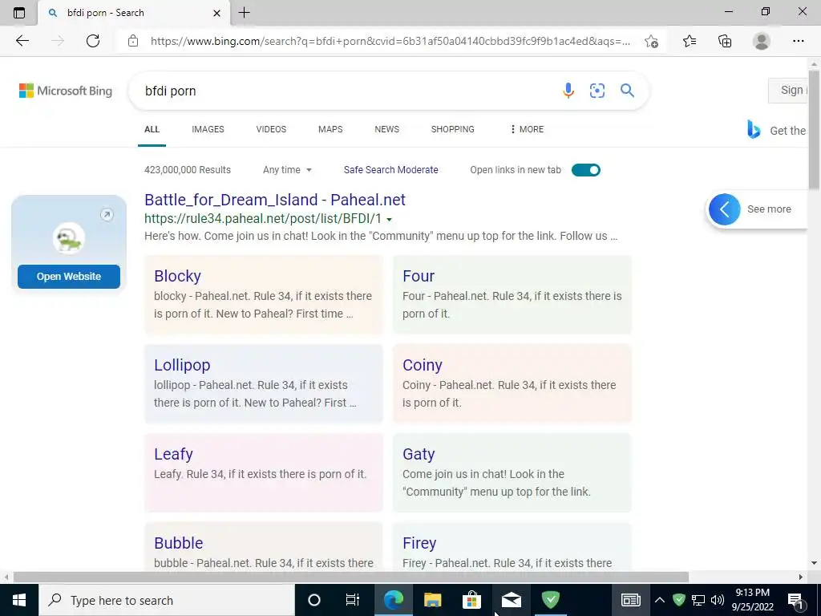Click the Sign in button

tap(790, 90)
